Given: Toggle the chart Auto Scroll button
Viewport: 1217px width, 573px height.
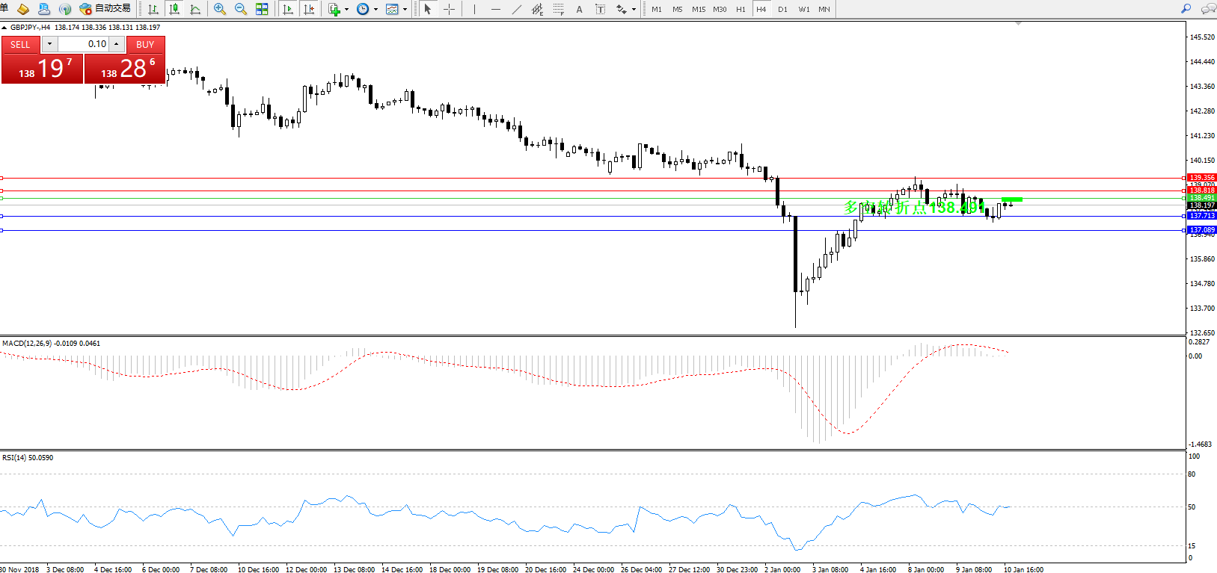Looking at the screenshot, I should (x=288, y=9).
